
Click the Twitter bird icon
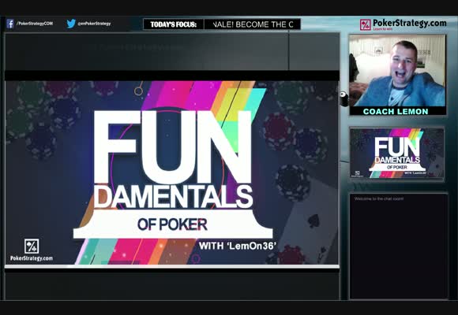pyautogui.click(x=71, y=24)
